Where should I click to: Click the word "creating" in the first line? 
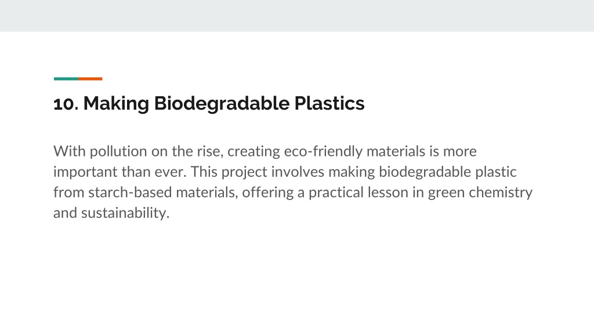point(253,151)
